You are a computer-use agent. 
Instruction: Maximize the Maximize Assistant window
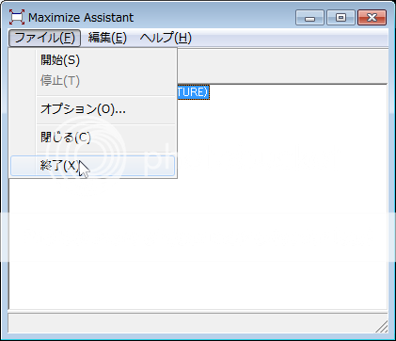pos(341,18)
